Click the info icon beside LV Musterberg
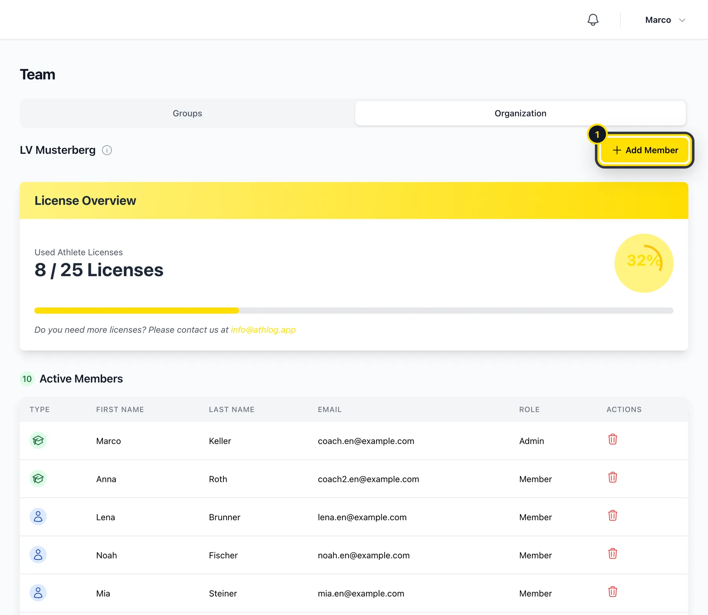 [x=107, y=150]
